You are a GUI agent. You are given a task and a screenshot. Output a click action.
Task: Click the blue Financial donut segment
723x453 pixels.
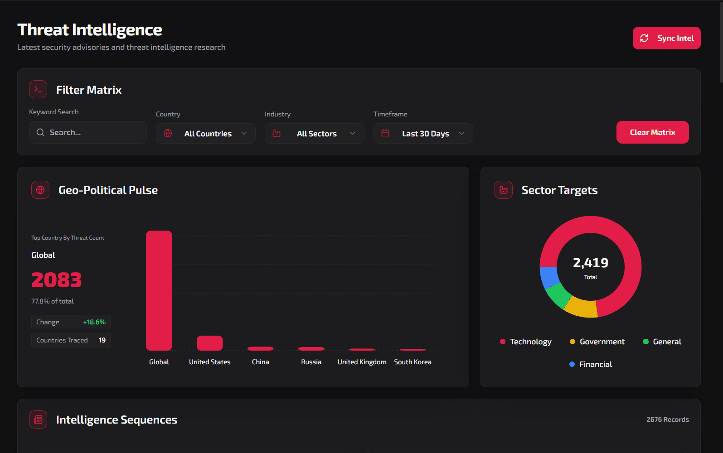coord(549,277)
